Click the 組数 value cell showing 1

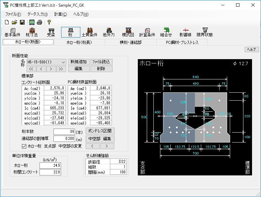pos(118,167)
